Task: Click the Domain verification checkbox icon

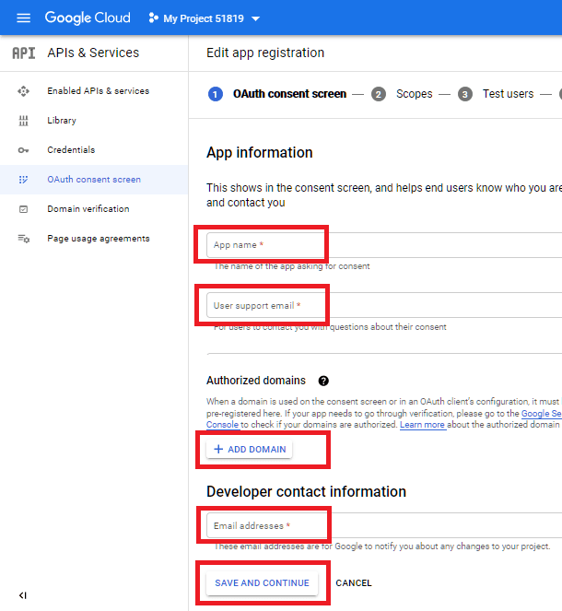Action: click(23, 209)
